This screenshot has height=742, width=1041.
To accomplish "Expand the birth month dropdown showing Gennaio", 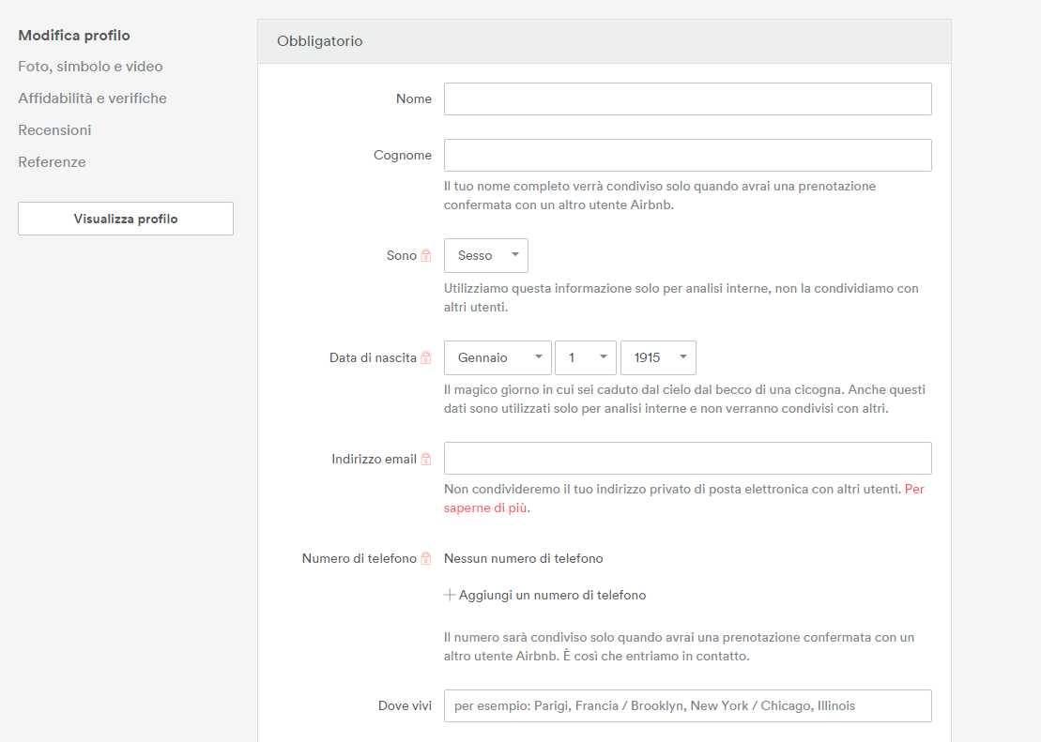I will [x=498, y=357].
